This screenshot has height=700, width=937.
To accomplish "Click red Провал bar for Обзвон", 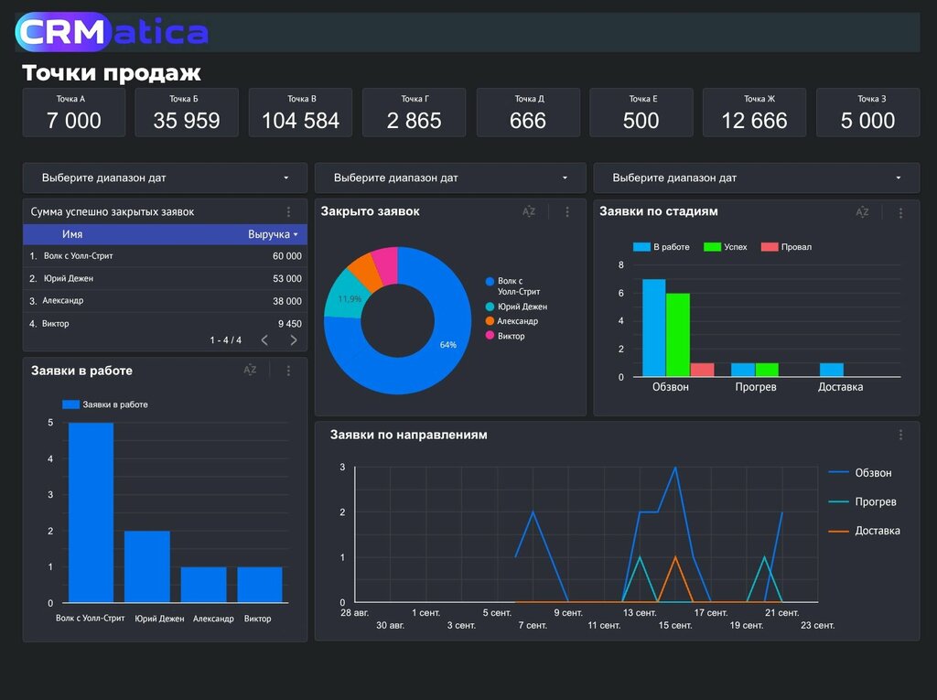I will 702,370.
